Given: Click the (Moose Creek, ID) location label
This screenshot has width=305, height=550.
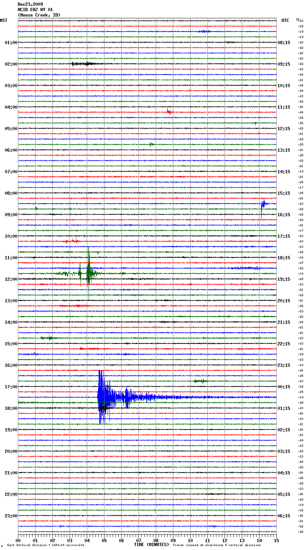Looking at the screenshot, I should (39, 15).
